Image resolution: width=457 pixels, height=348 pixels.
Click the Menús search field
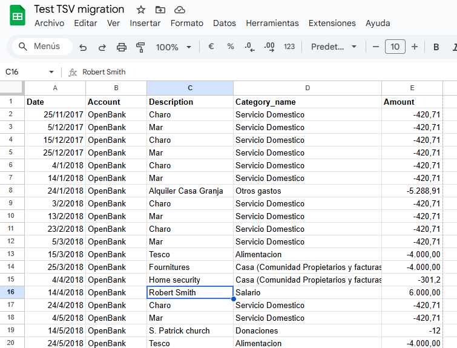point(42,47)
